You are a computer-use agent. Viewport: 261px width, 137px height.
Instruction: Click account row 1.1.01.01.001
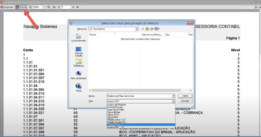(x=34, y=70)
